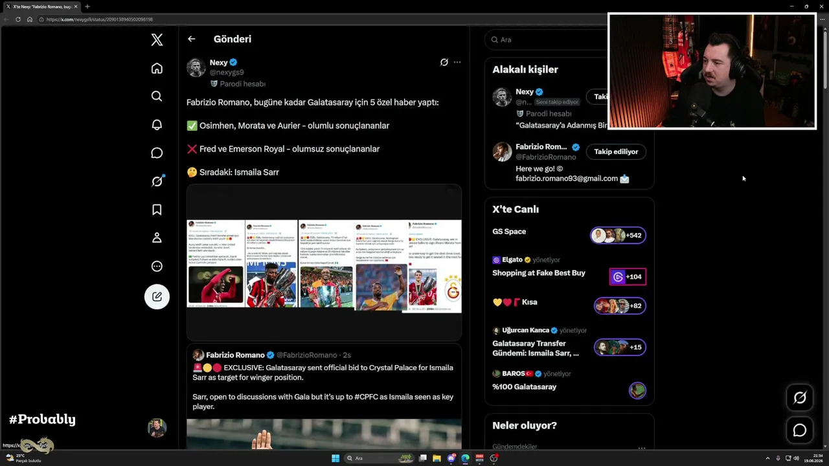Open GS Space +542 listeners badge

[618, 235]
